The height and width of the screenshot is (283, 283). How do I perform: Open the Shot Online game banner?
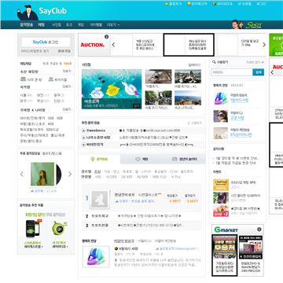pyautogui.click(x=247, y=24)
